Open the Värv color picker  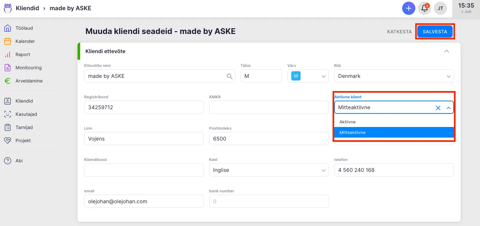(308, 76)
